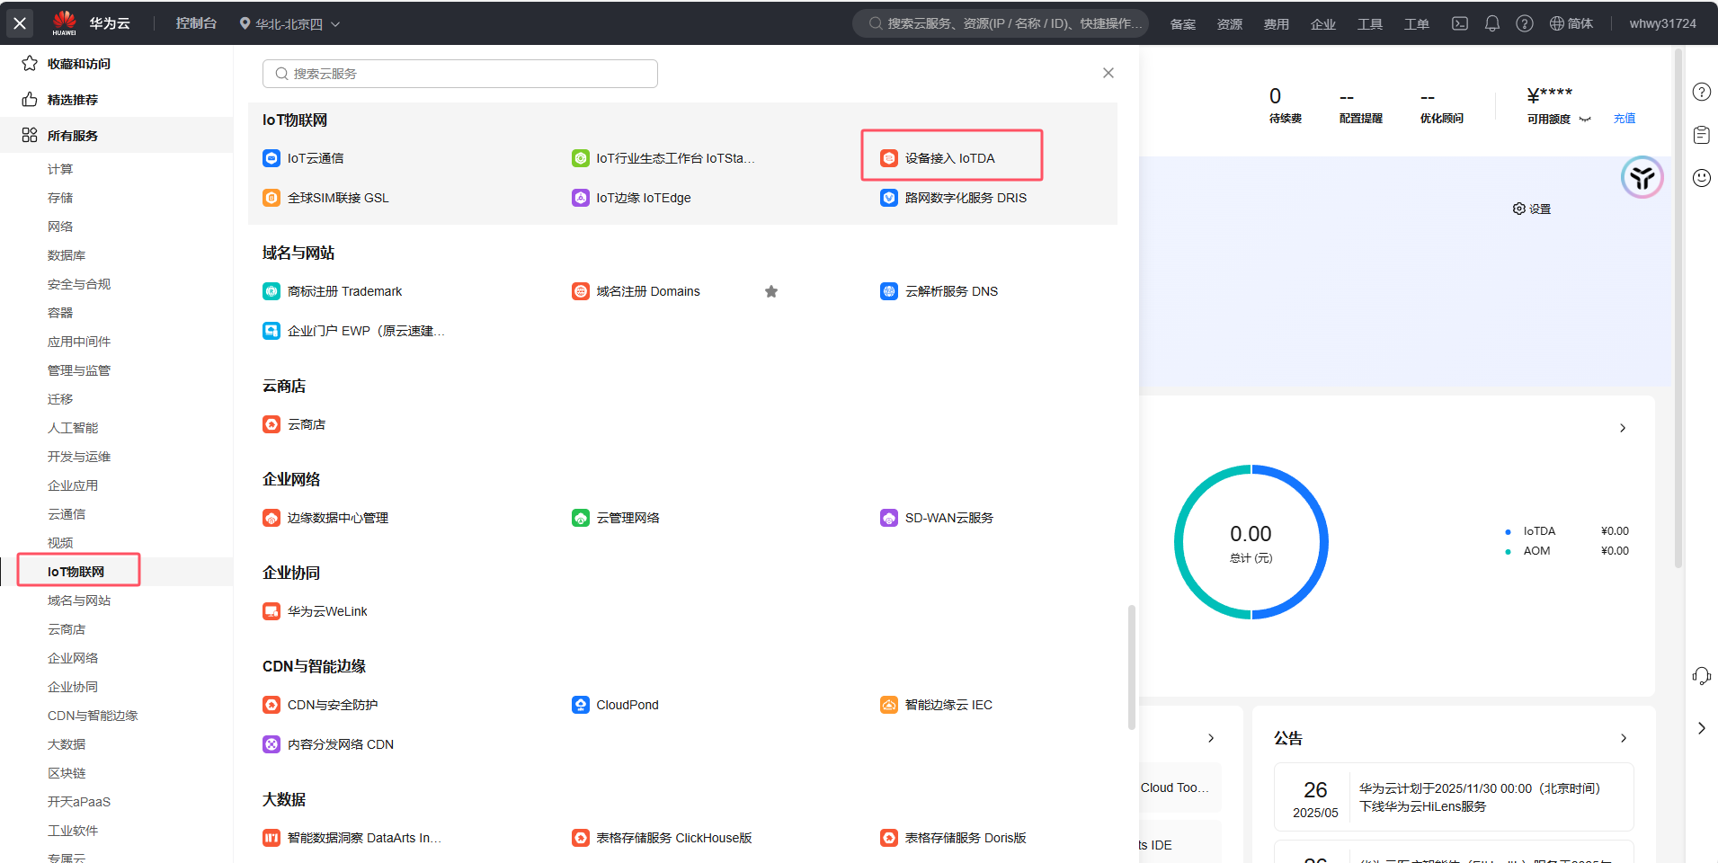This screenshot has width=1718, height=863.
Task: Open the 备案 menu
Action: [1183, 23]
